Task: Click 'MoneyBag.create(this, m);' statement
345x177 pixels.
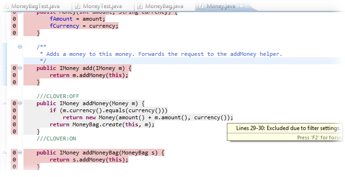Action: 113,124
